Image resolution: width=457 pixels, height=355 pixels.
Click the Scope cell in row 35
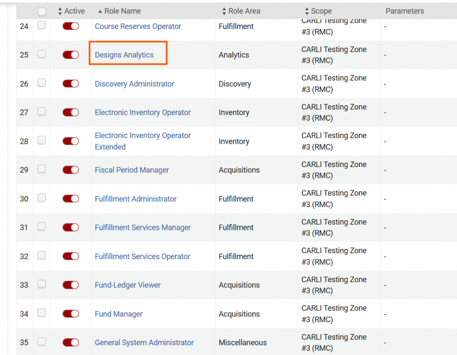pos(334,343)
